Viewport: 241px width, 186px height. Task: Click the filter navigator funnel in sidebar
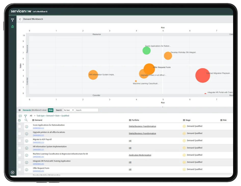pyautogui.click(x=12, y=20)
